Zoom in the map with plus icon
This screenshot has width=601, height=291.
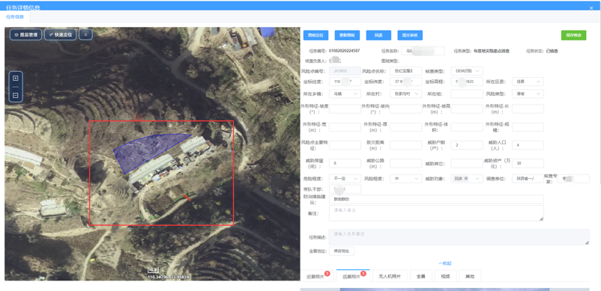click(x=16, y=78)
